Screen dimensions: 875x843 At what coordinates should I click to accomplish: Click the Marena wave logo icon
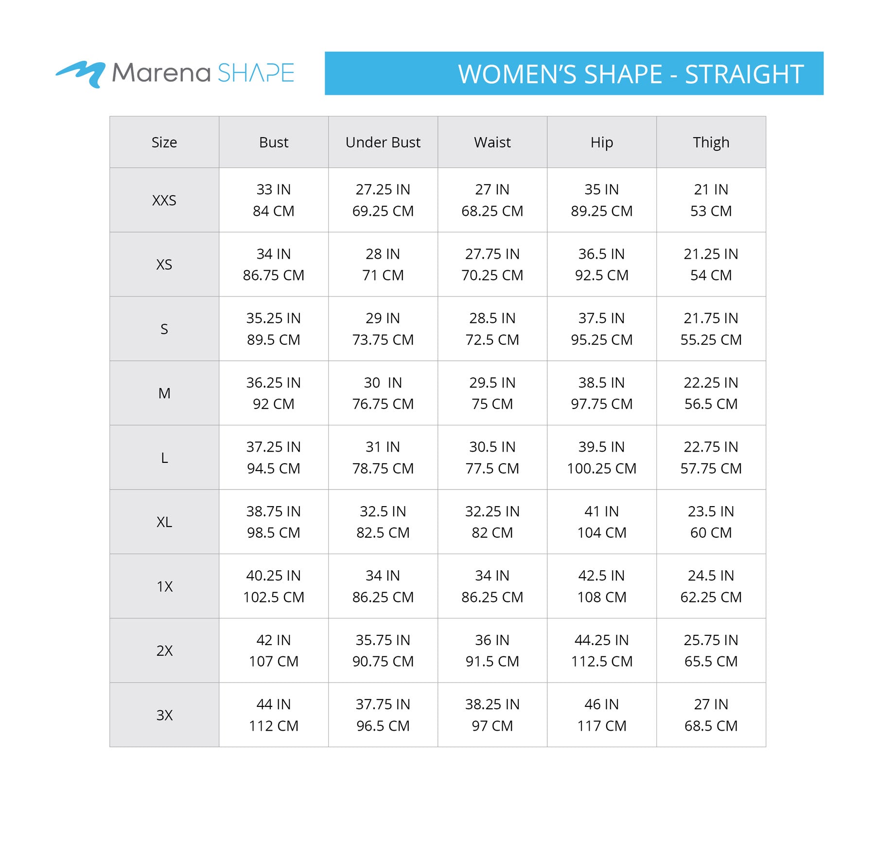[81, 74]
